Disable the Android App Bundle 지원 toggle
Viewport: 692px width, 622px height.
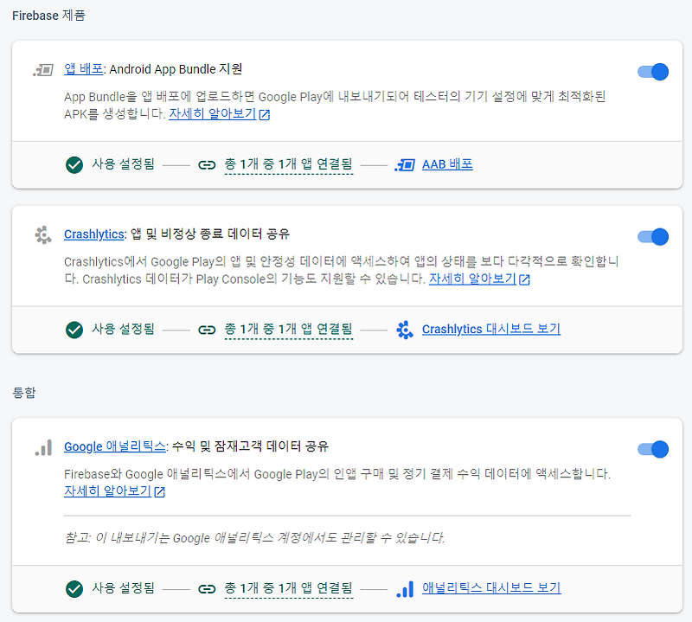click(x=652, y=73)
